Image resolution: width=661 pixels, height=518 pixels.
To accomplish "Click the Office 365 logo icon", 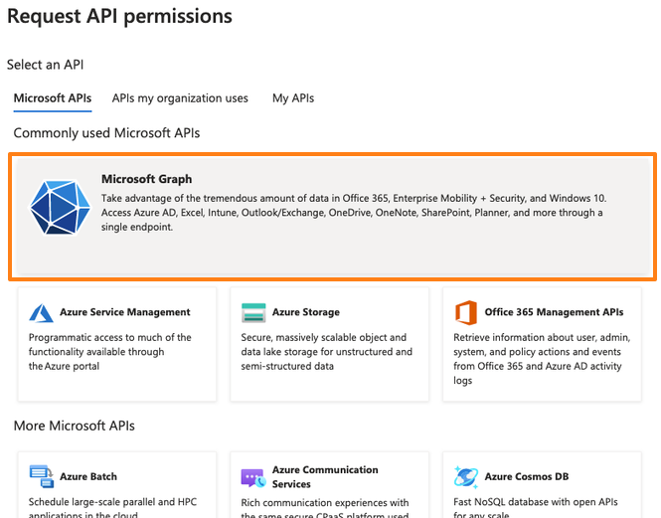I will pyautogui.click(x=466, y=312).
